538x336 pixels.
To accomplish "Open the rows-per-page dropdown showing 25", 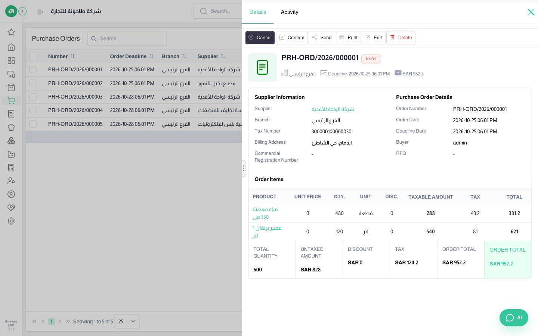I will [x=127, y=321].
